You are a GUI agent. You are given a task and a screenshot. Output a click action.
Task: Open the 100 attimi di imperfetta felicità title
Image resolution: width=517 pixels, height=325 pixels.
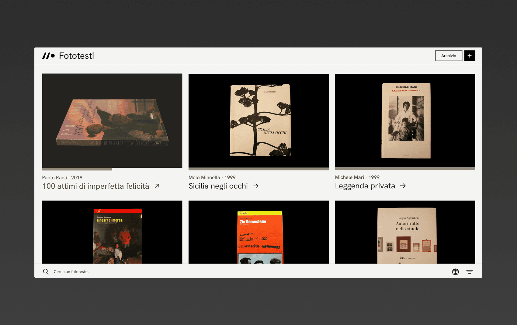tap(96, 186)
